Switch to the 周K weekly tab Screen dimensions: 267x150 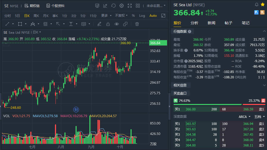pos(36,16)
